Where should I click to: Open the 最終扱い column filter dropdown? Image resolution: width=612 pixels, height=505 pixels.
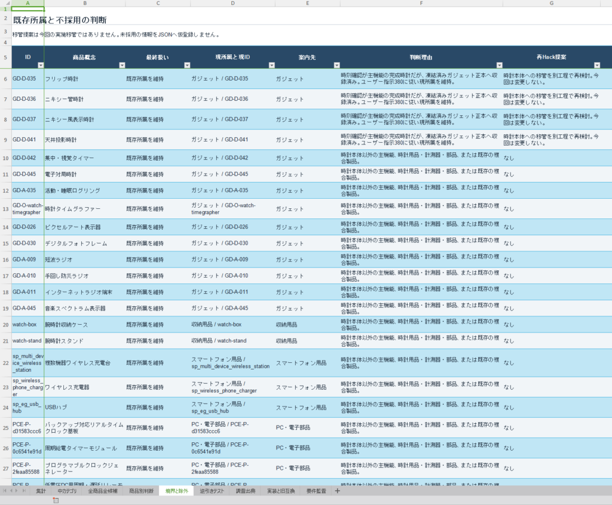[x=187, y=65]
